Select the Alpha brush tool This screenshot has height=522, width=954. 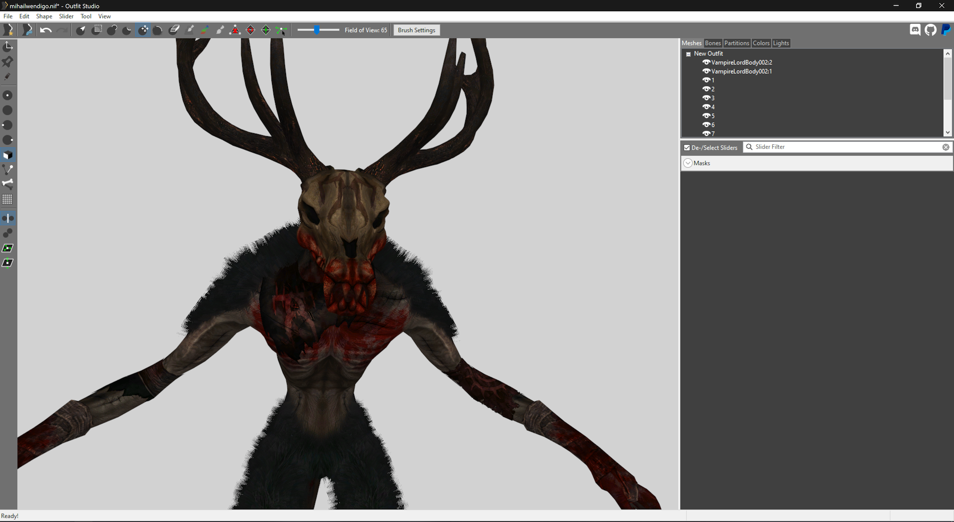pos(220,30)
